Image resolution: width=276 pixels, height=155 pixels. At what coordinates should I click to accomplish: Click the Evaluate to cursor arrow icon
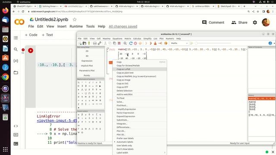(x=160, y=43)
